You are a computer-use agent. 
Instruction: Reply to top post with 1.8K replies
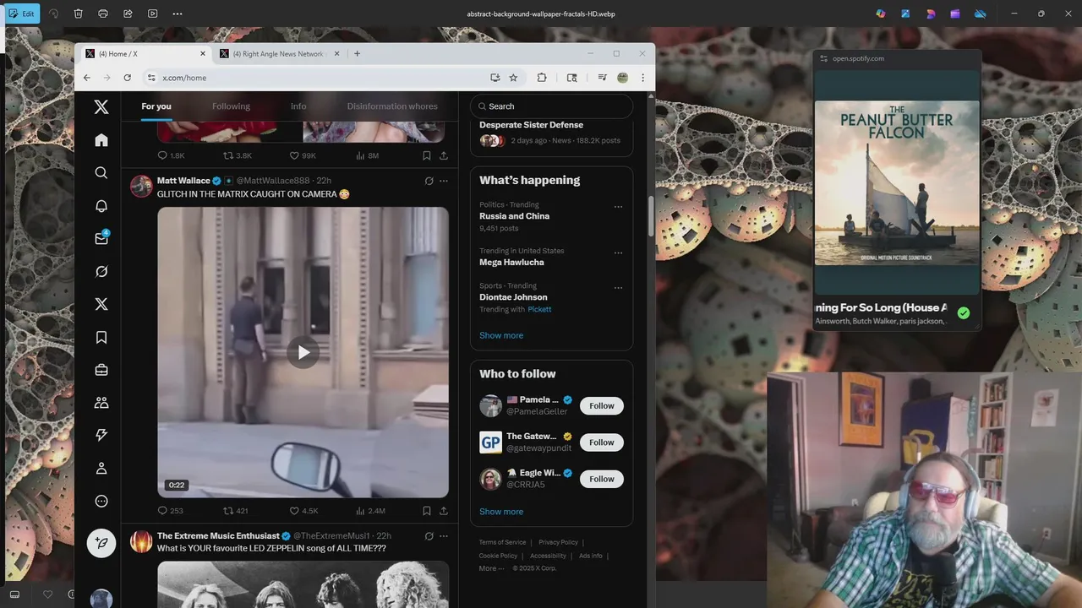click(171, 156)
